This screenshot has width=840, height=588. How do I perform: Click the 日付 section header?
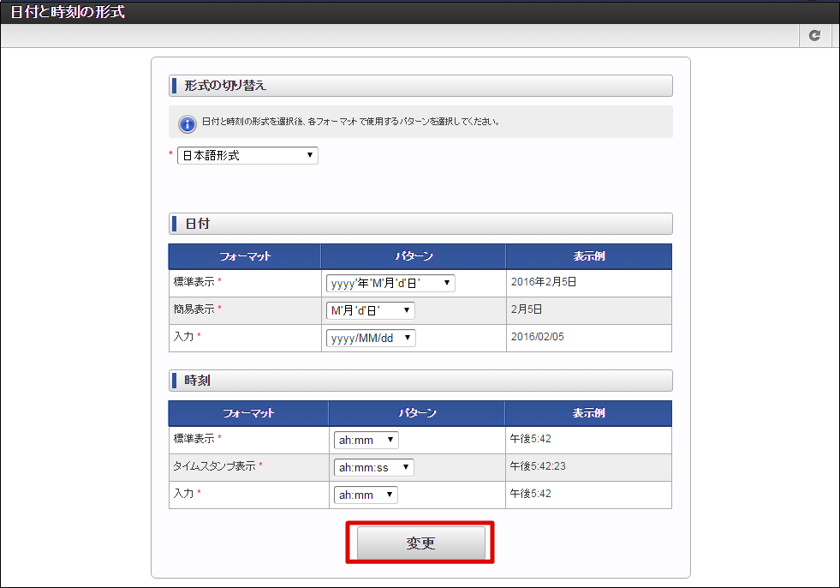point(420,224)
